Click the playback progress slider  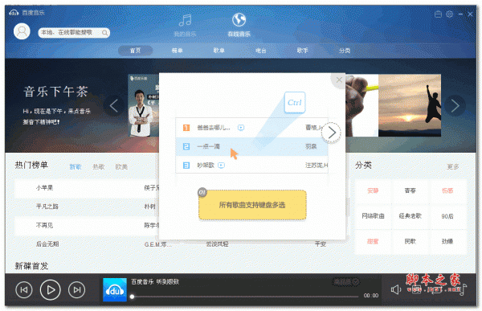click(x=245, y=297)
